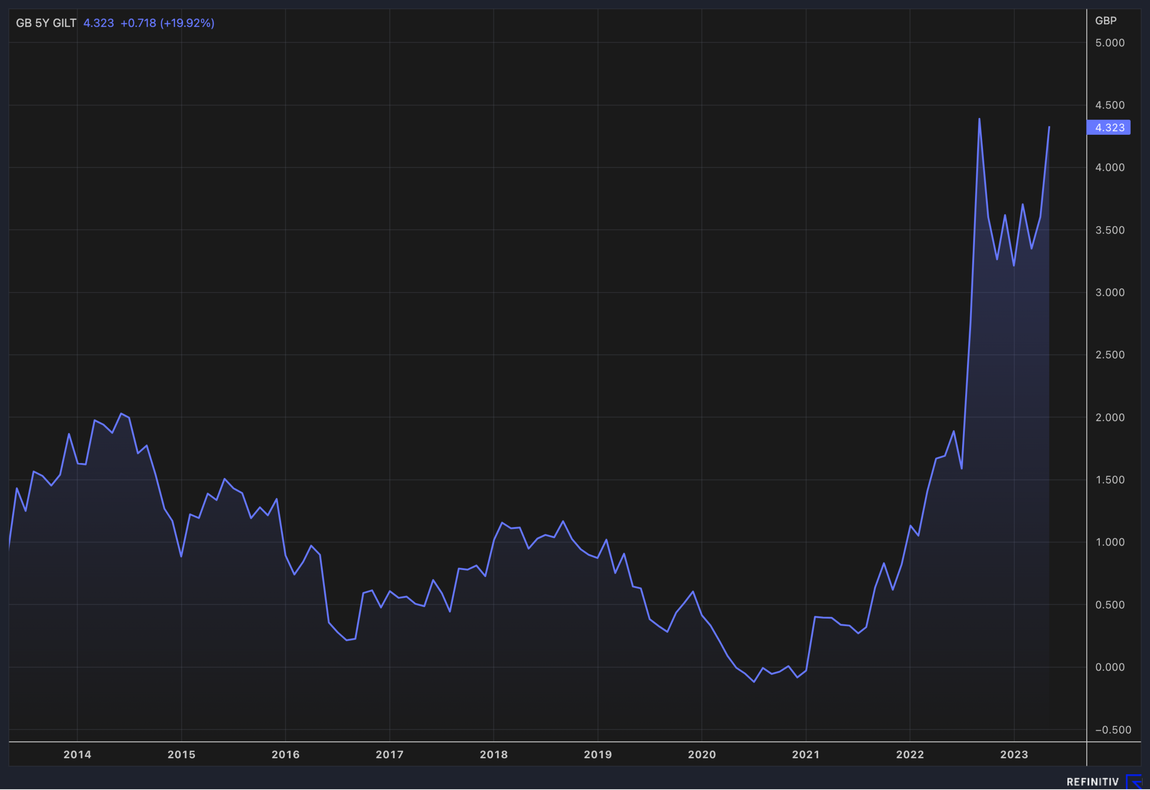The image size is (1150, 790).
Task: Click the 2020 negative-yield trough on the line
Action: click(754, 681)
